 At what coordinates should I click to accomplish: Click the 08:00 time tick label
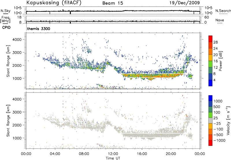(x=84, y=154)
